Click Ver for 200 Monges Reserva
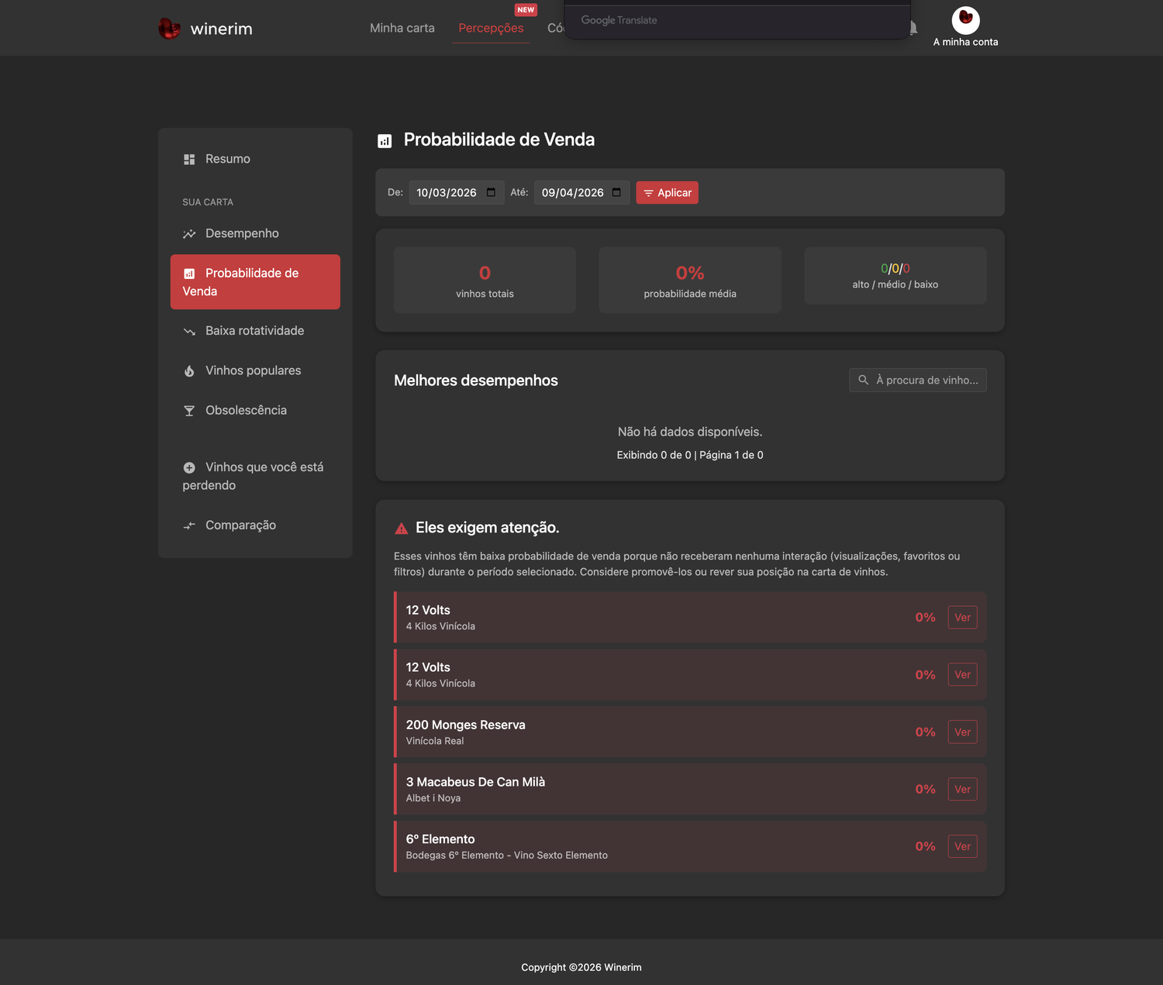Image resolution: width=1163 pixels, height=985 pixels. [962, 732]
